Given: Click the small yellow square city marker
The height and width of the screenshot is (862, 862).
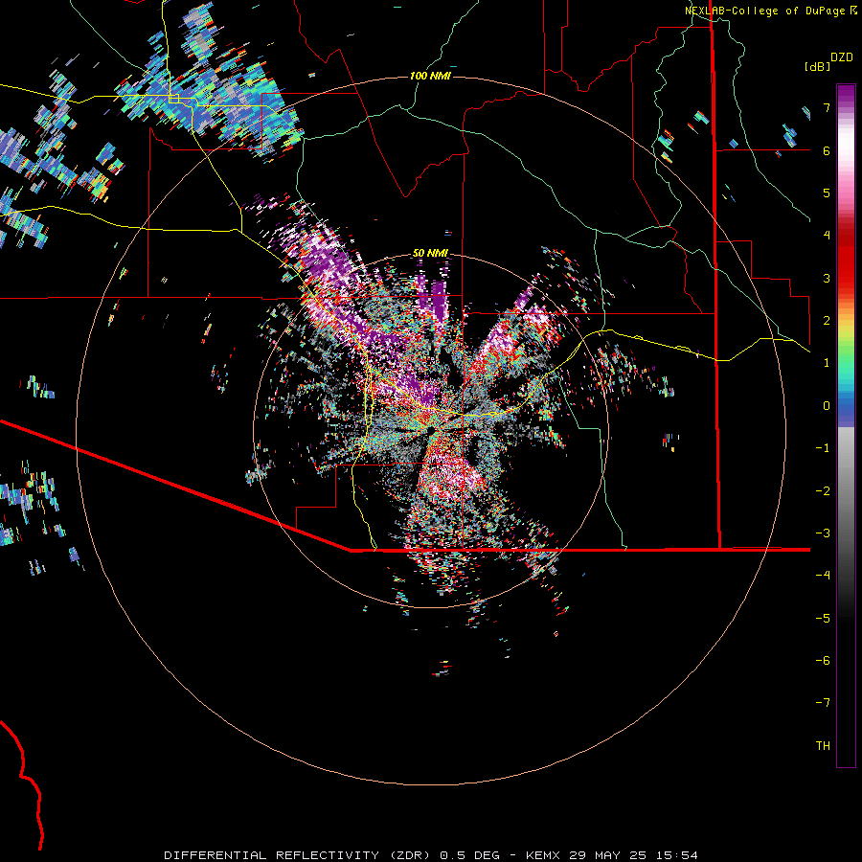Looking at the screenshot, I should coord(173,99).
